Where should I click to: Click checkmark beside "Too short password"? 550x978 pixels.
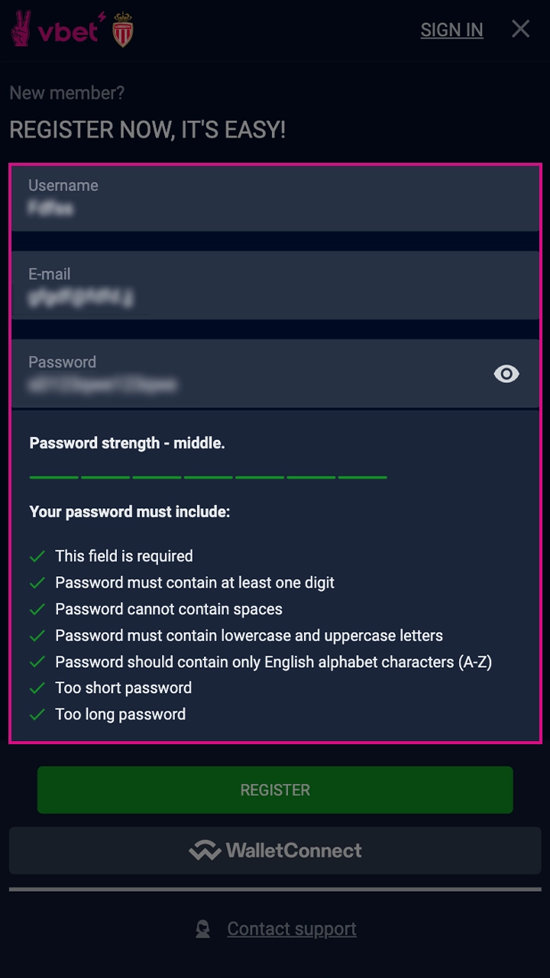[x=37, y=688]
